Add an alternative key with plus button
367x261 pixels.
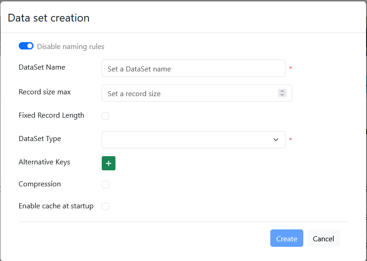point(109,163)
